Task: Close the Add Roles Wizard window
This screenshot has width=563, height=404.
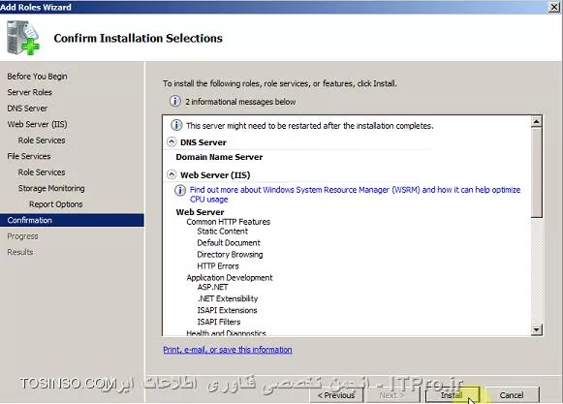Action: [x=554, y=7]
